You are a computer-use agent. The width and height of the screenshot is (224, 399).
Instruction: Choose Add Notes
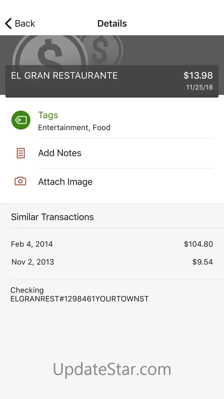point(60,153)
